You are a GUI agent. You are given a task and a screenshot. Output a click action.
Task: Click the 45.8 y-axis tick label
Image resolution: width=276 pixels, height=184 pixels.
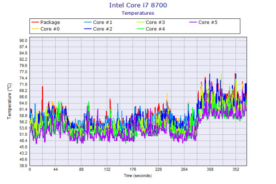coord(23,147)
